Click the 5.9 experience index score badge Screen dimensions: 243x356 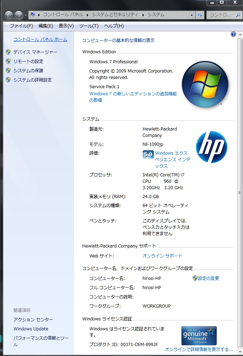pos(148,154)
